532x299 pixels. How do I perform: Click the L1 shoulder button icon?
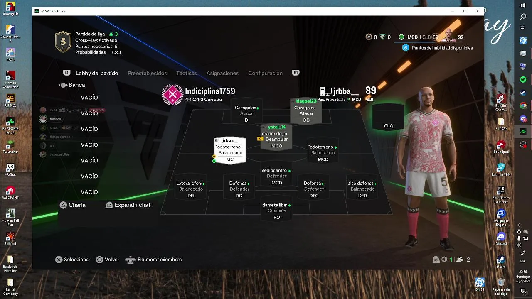point(66,73)
